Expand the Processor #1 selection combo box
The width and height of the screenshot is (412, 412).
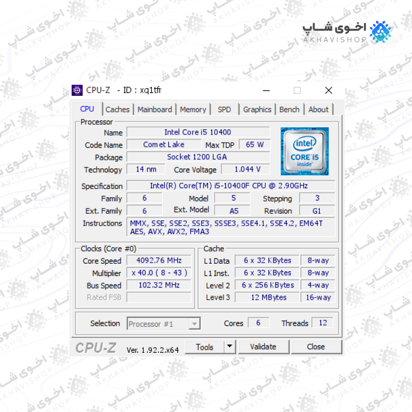(x=163, y=324)
